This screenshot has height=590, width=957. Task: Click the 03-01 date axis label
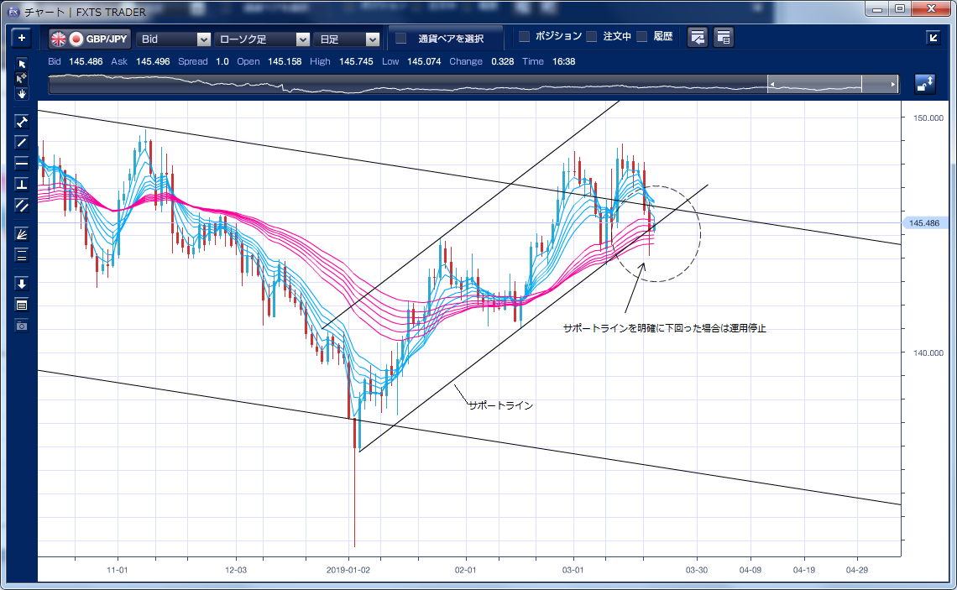[573, 570]
